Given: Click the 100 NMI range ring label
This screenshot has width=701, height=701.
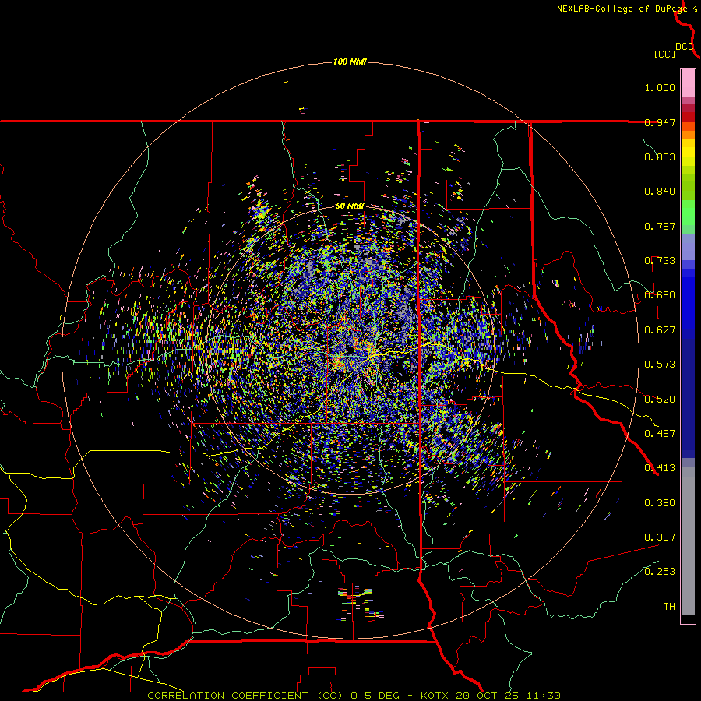Looking at the screenshot, I should [350, 62].
